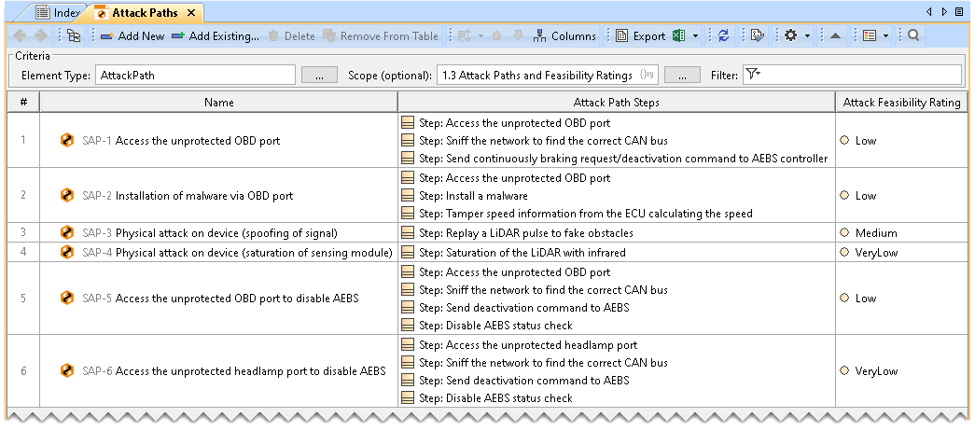
Task: Expand the Excel export dropdown arrow
Action: (x=696, y=36)
